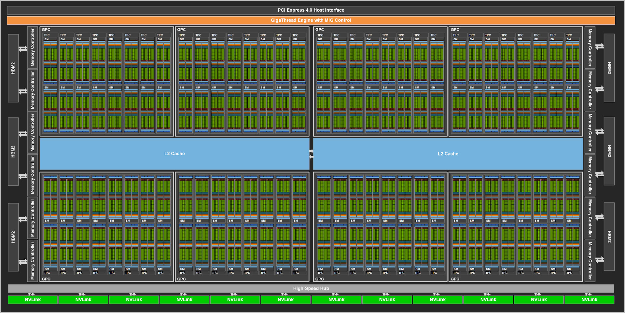This screenshot has width=625, height=313.
Task: Select the High-Speed Hub bar
Action: [311, 288]
